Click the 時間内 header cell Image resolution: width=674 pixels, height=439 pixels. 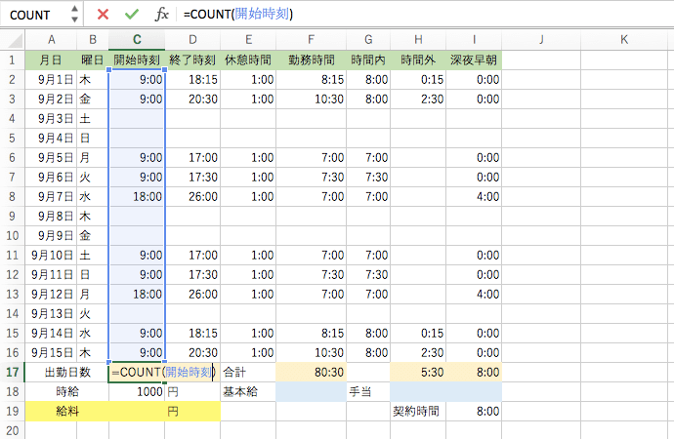click(368, 60)
